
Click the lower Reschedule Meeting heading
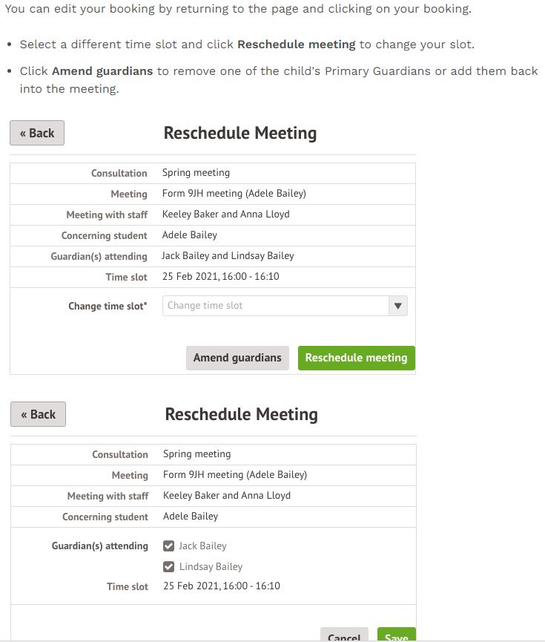coord(241,415)
